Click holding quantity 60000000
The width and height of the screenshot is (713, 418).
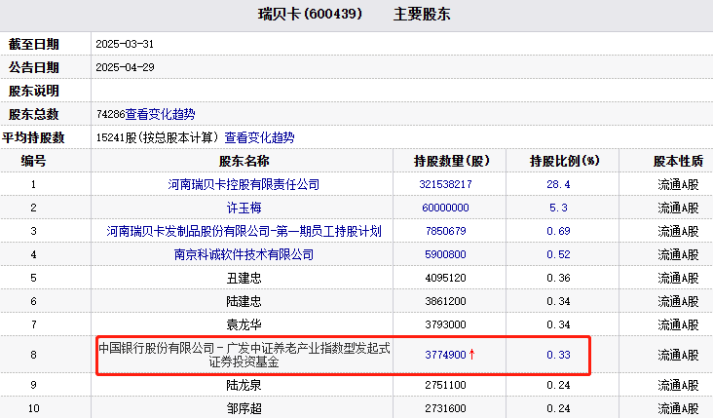click(445, 208)
